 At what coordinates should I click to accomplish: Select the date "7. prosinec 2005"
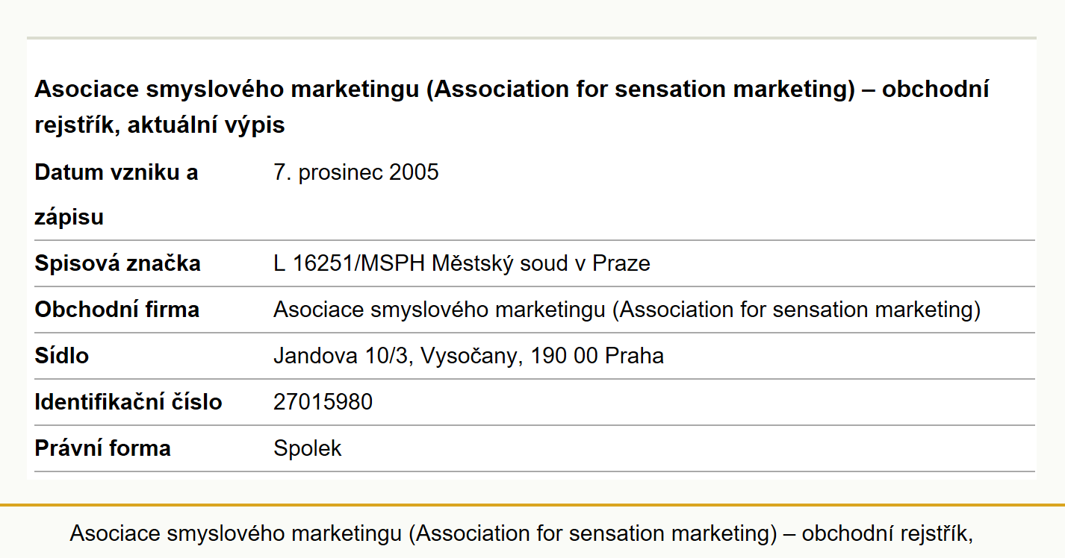pyautogui.click(x=356, y=172)
